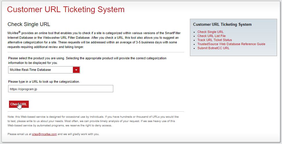Click the Check URL button

19,104
